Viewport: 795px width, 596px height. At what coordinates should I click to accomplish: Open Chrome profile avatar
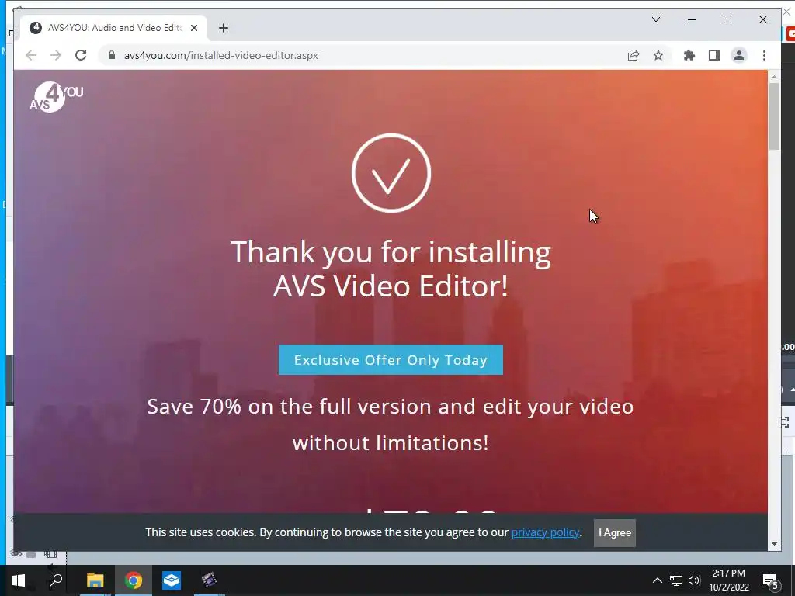point(739,55)
